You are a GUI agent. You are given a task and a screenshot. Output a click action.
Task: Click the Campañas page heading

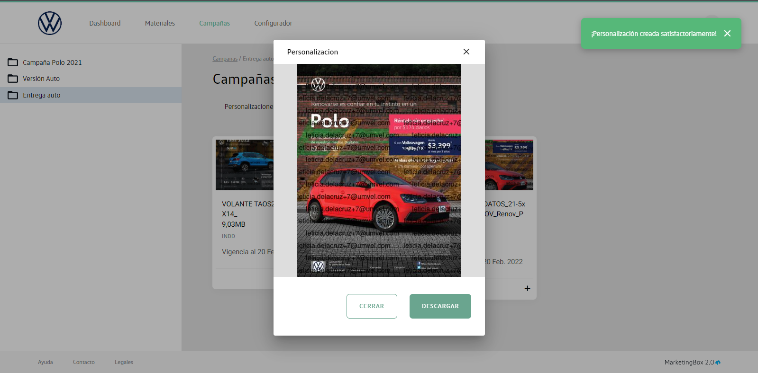coord(243,79)
